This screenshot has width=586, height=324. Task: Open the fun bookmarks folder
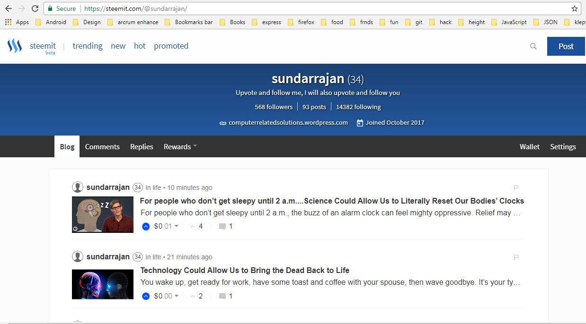click(x=389, y=22)
